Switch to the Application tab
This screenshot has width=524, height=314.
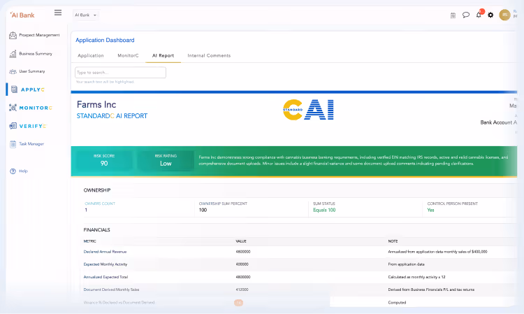click(91, 55)
